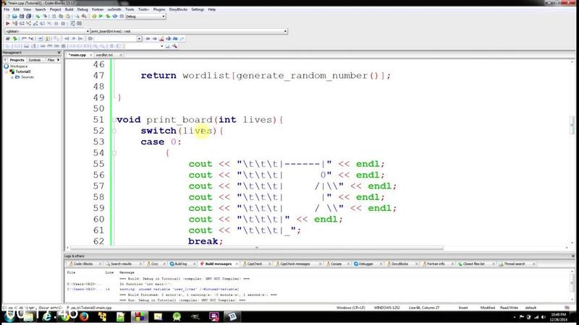Click the Find magnifier icon
This screenshot has height=325, width=579.
pyautogui.click(x=77, y=16)
